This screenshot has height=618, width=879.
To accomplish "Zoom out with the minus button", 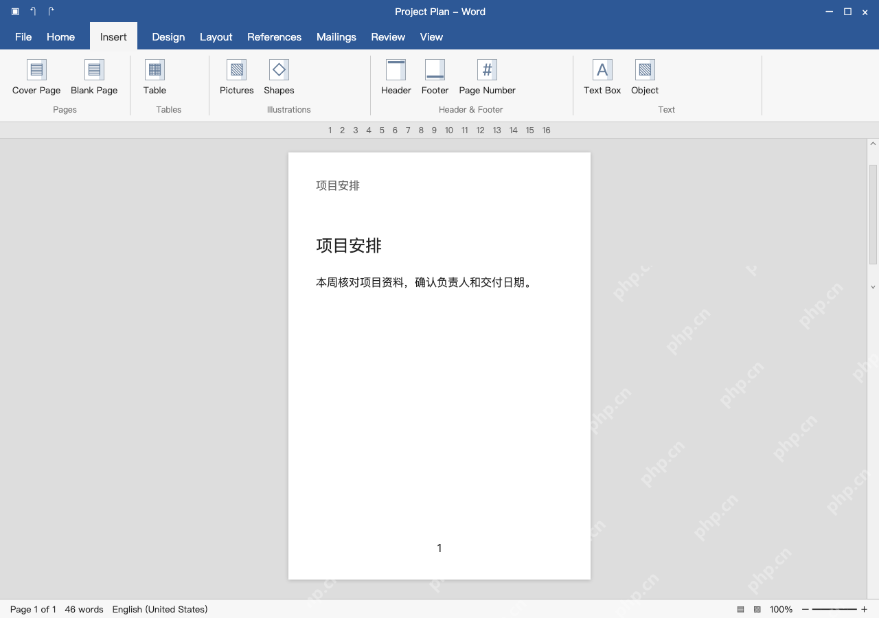I will click(x=806, y=609).
